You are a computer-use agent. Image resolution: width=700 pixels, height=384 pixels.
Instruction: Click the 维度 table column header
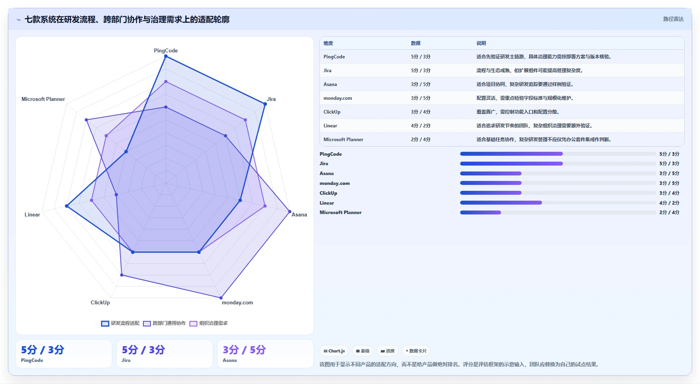tap(328, 43)
